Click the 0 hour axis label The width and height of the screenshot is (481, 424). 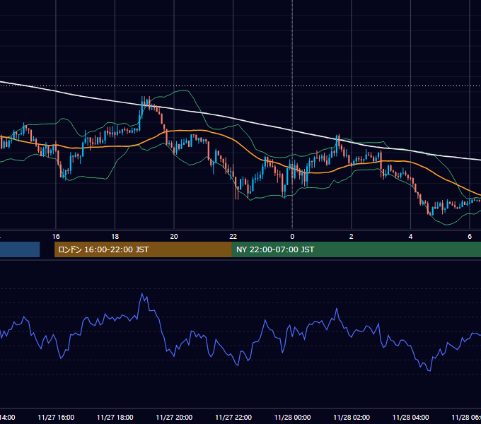click(x=292, y=237)
